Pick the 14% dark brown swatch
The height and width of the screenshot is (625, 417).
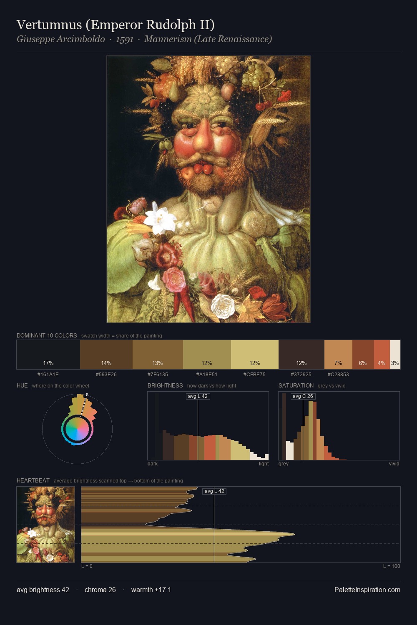pos(106,355)
